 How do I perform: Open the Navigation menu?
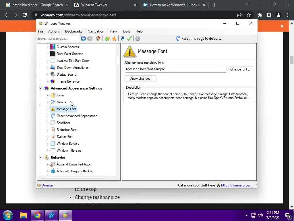pos(96,31)
